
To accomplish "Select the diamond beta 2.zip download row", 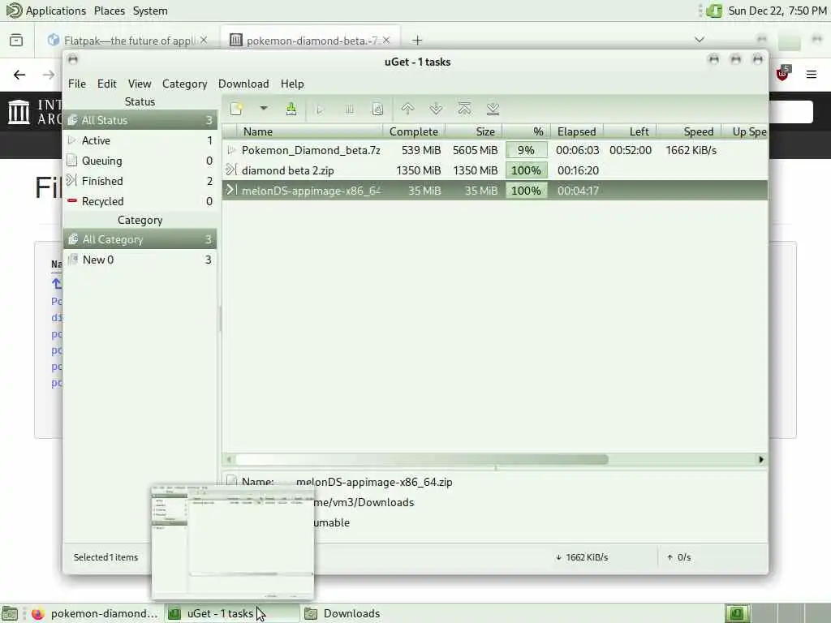I will pyautogui.click(x=495, y=170).
